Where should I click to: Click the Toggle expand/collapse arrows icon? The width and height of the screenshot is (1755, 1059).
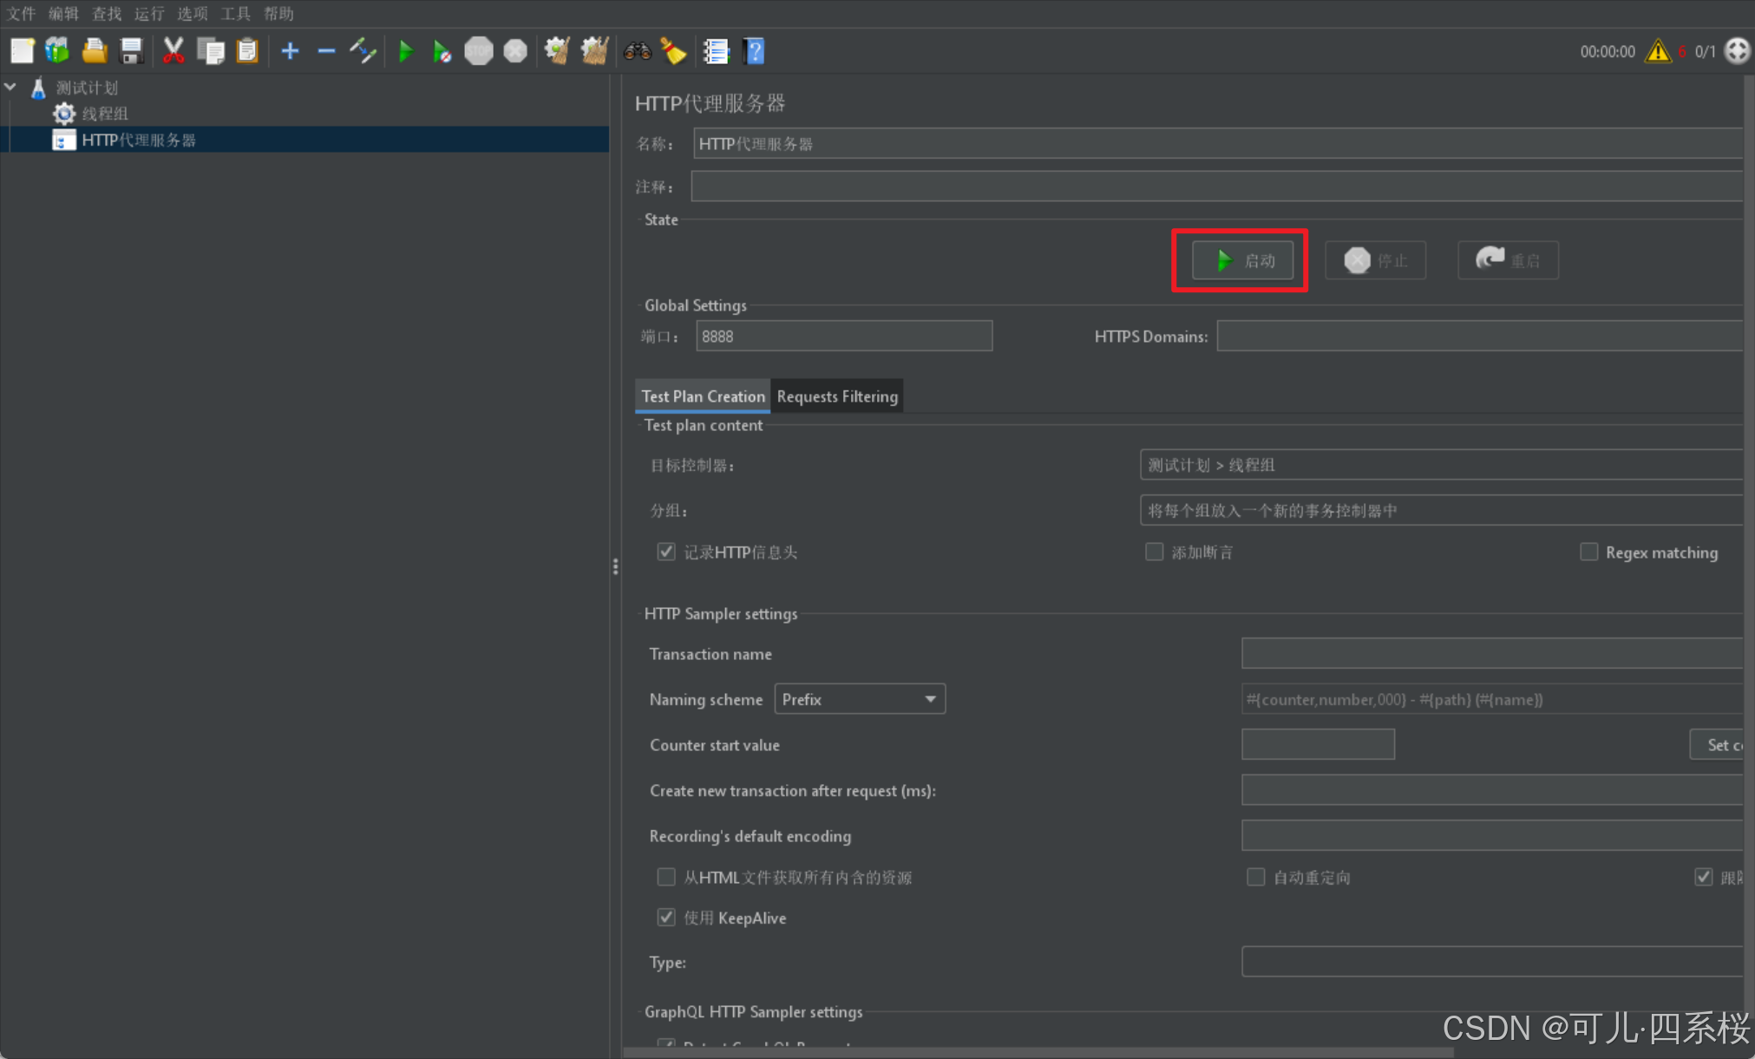[363, 51]
